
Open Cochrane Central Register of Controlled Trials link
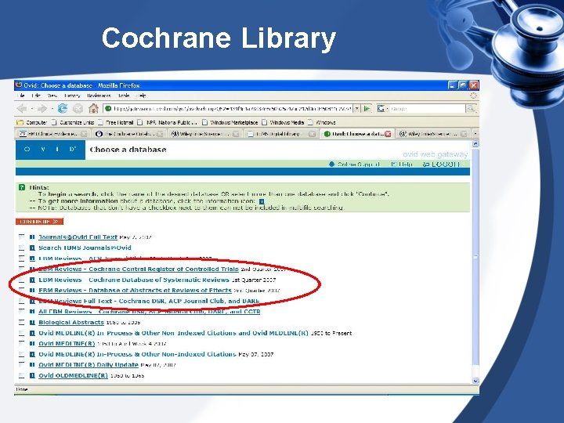(139, 269)
